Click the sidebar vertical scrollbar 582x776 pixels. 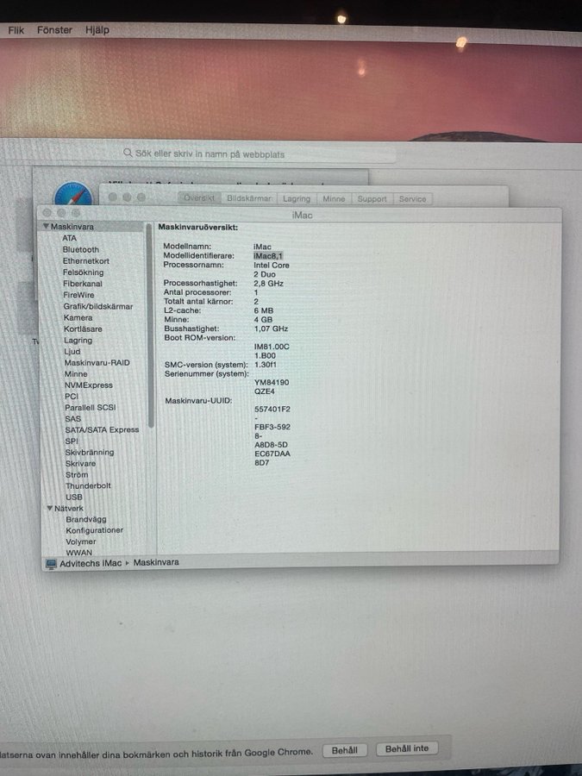pyautogui.click(x=151, y=328)
